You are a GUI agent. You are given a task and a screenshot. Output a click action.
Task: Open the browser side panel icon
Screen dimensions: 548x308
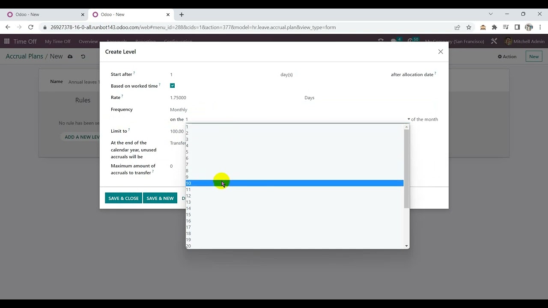click(517, 27)
